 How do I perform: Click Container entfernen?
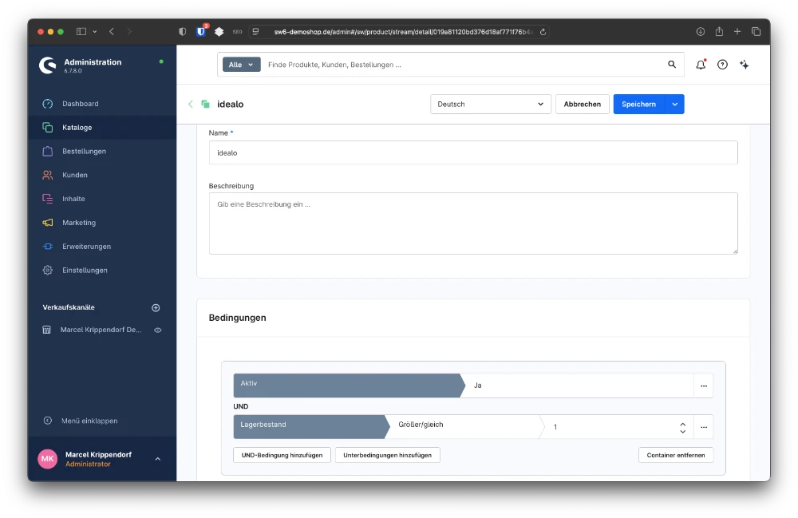[x=676, y=455]
